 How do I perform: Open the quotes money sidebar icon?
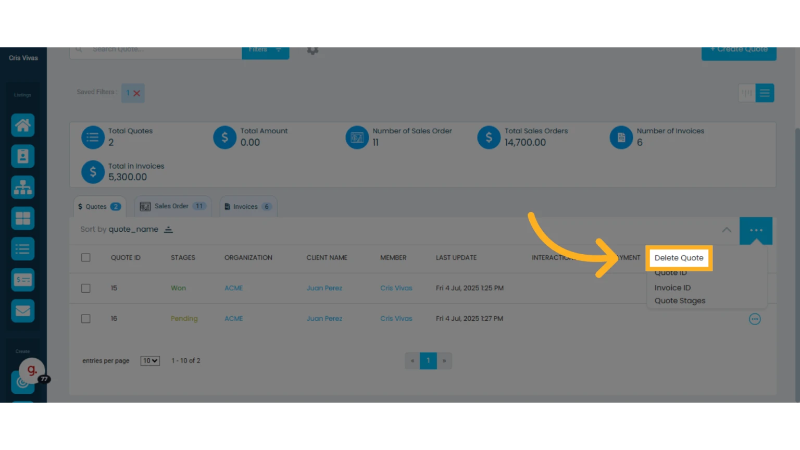point(23,280)
